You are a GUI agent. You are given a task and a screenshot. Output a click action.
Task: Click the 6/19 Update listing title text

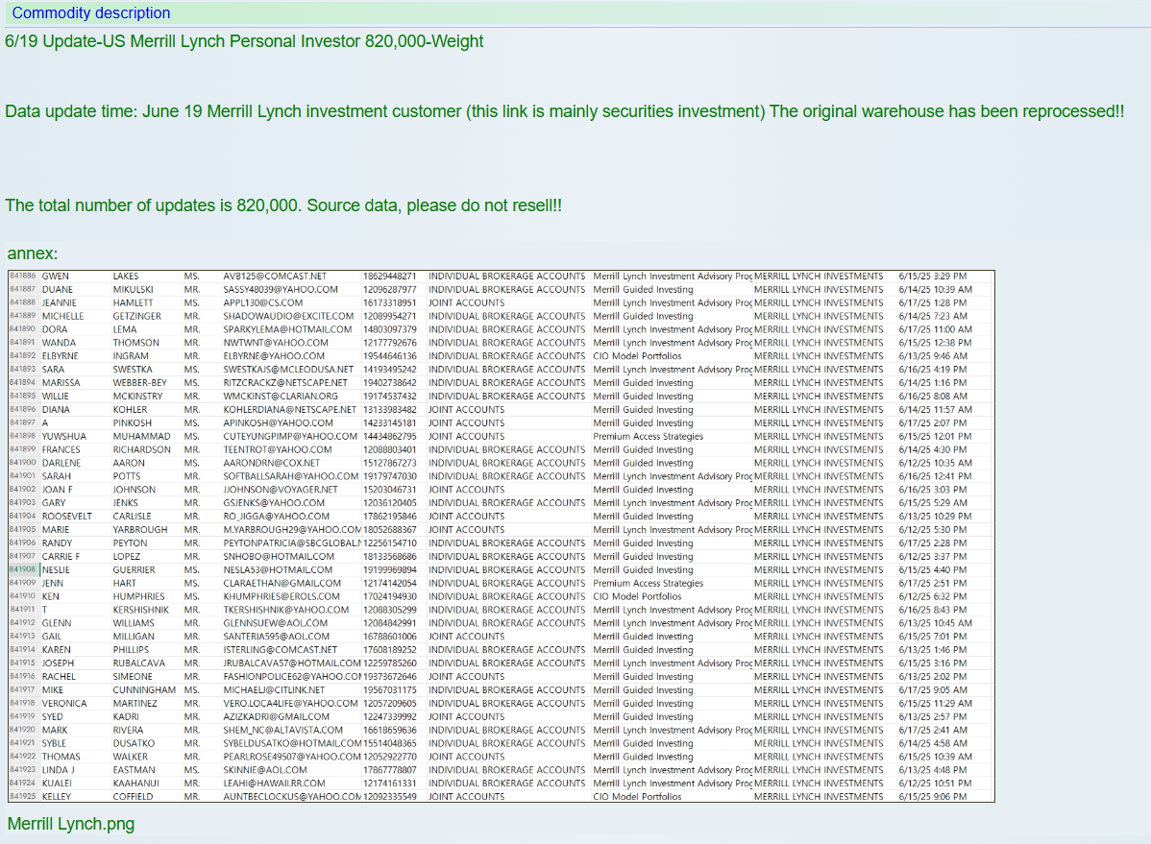(x=244, y=41)
